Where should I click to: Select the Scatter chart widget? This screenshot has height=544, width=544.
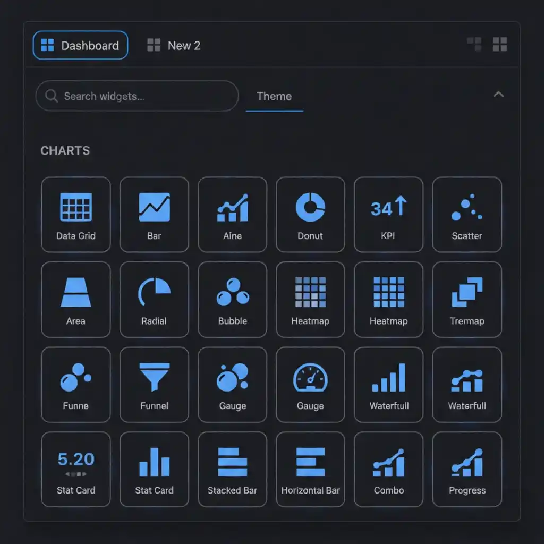coord(466,214)
